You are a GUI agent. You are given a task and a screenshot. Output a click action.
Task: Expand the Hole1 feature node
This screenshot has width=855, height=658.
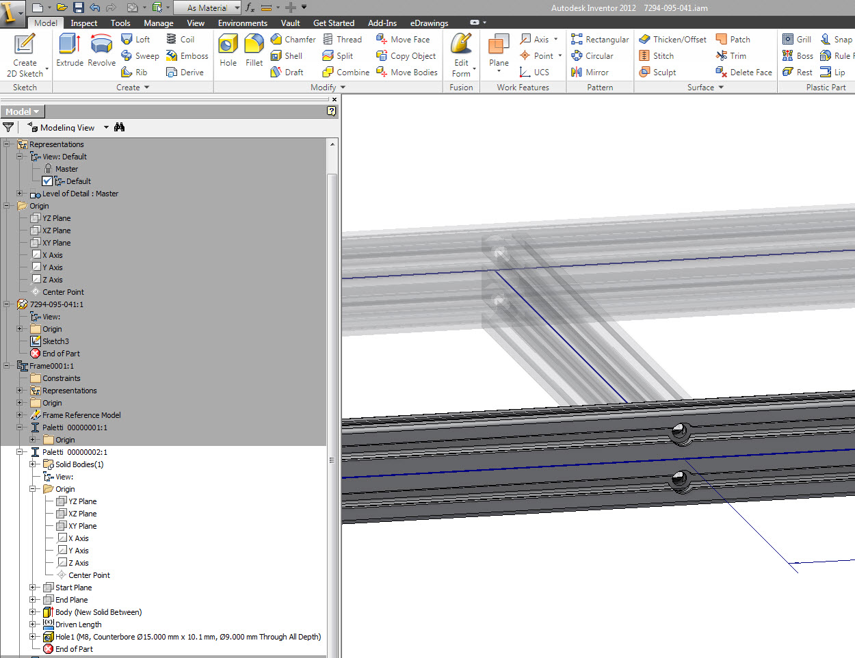(33, 637)
